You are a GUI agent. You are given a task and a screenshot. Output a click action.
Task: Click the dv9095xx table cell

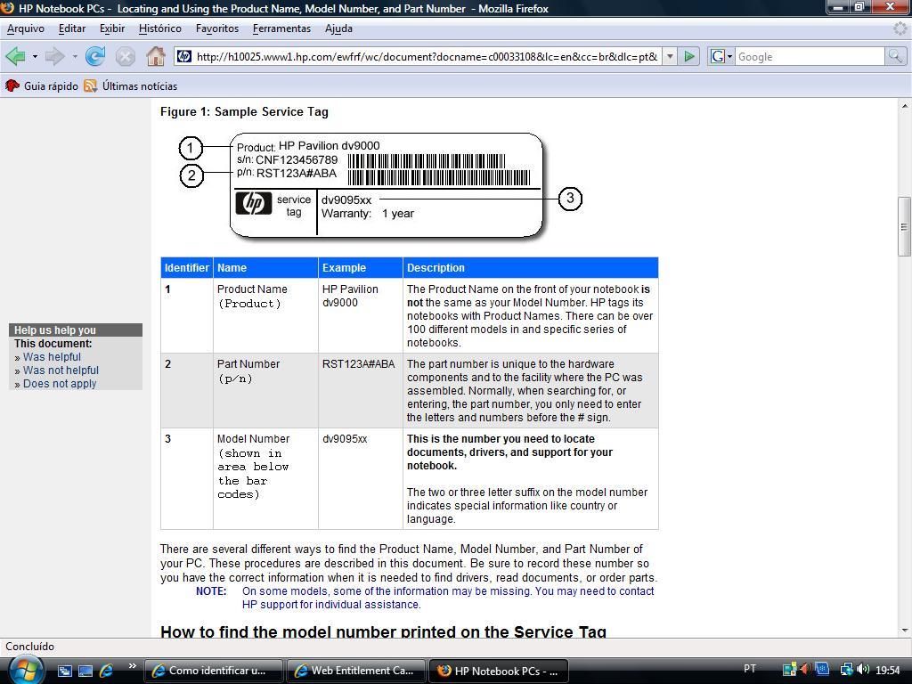[361, 478]
